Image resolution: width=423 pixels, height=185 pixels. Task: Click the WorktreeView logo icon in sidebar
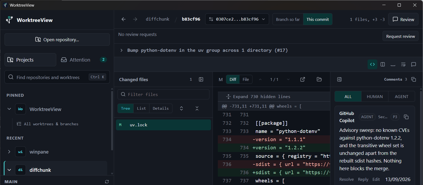(x=10, y=20)
